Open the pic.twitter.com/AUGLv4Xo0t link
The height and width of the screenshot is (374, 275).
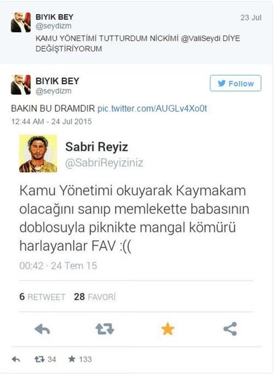point(152,109)
